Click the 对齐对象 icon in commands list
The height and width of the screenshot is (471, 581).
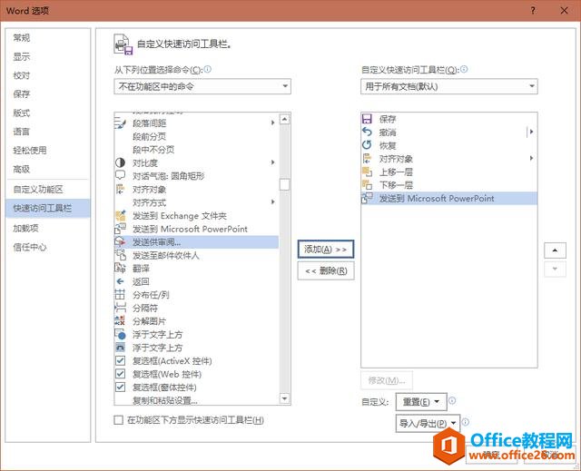tap(120, 189)
